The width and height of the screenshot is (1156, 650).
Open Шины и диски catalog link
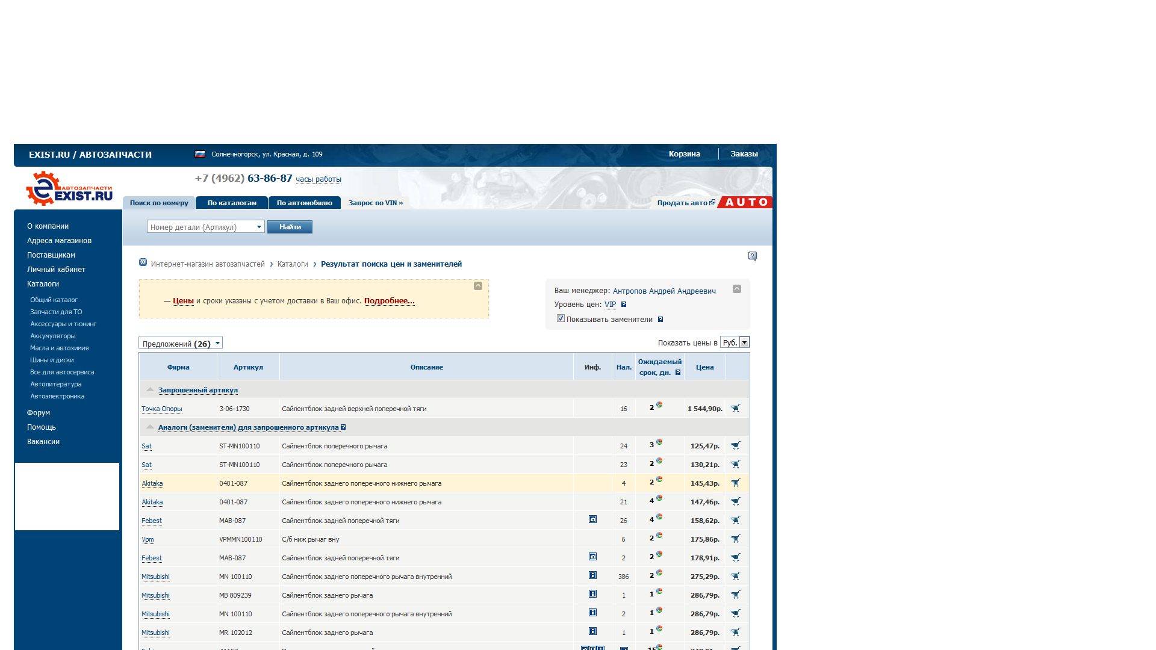click(52, 360)
